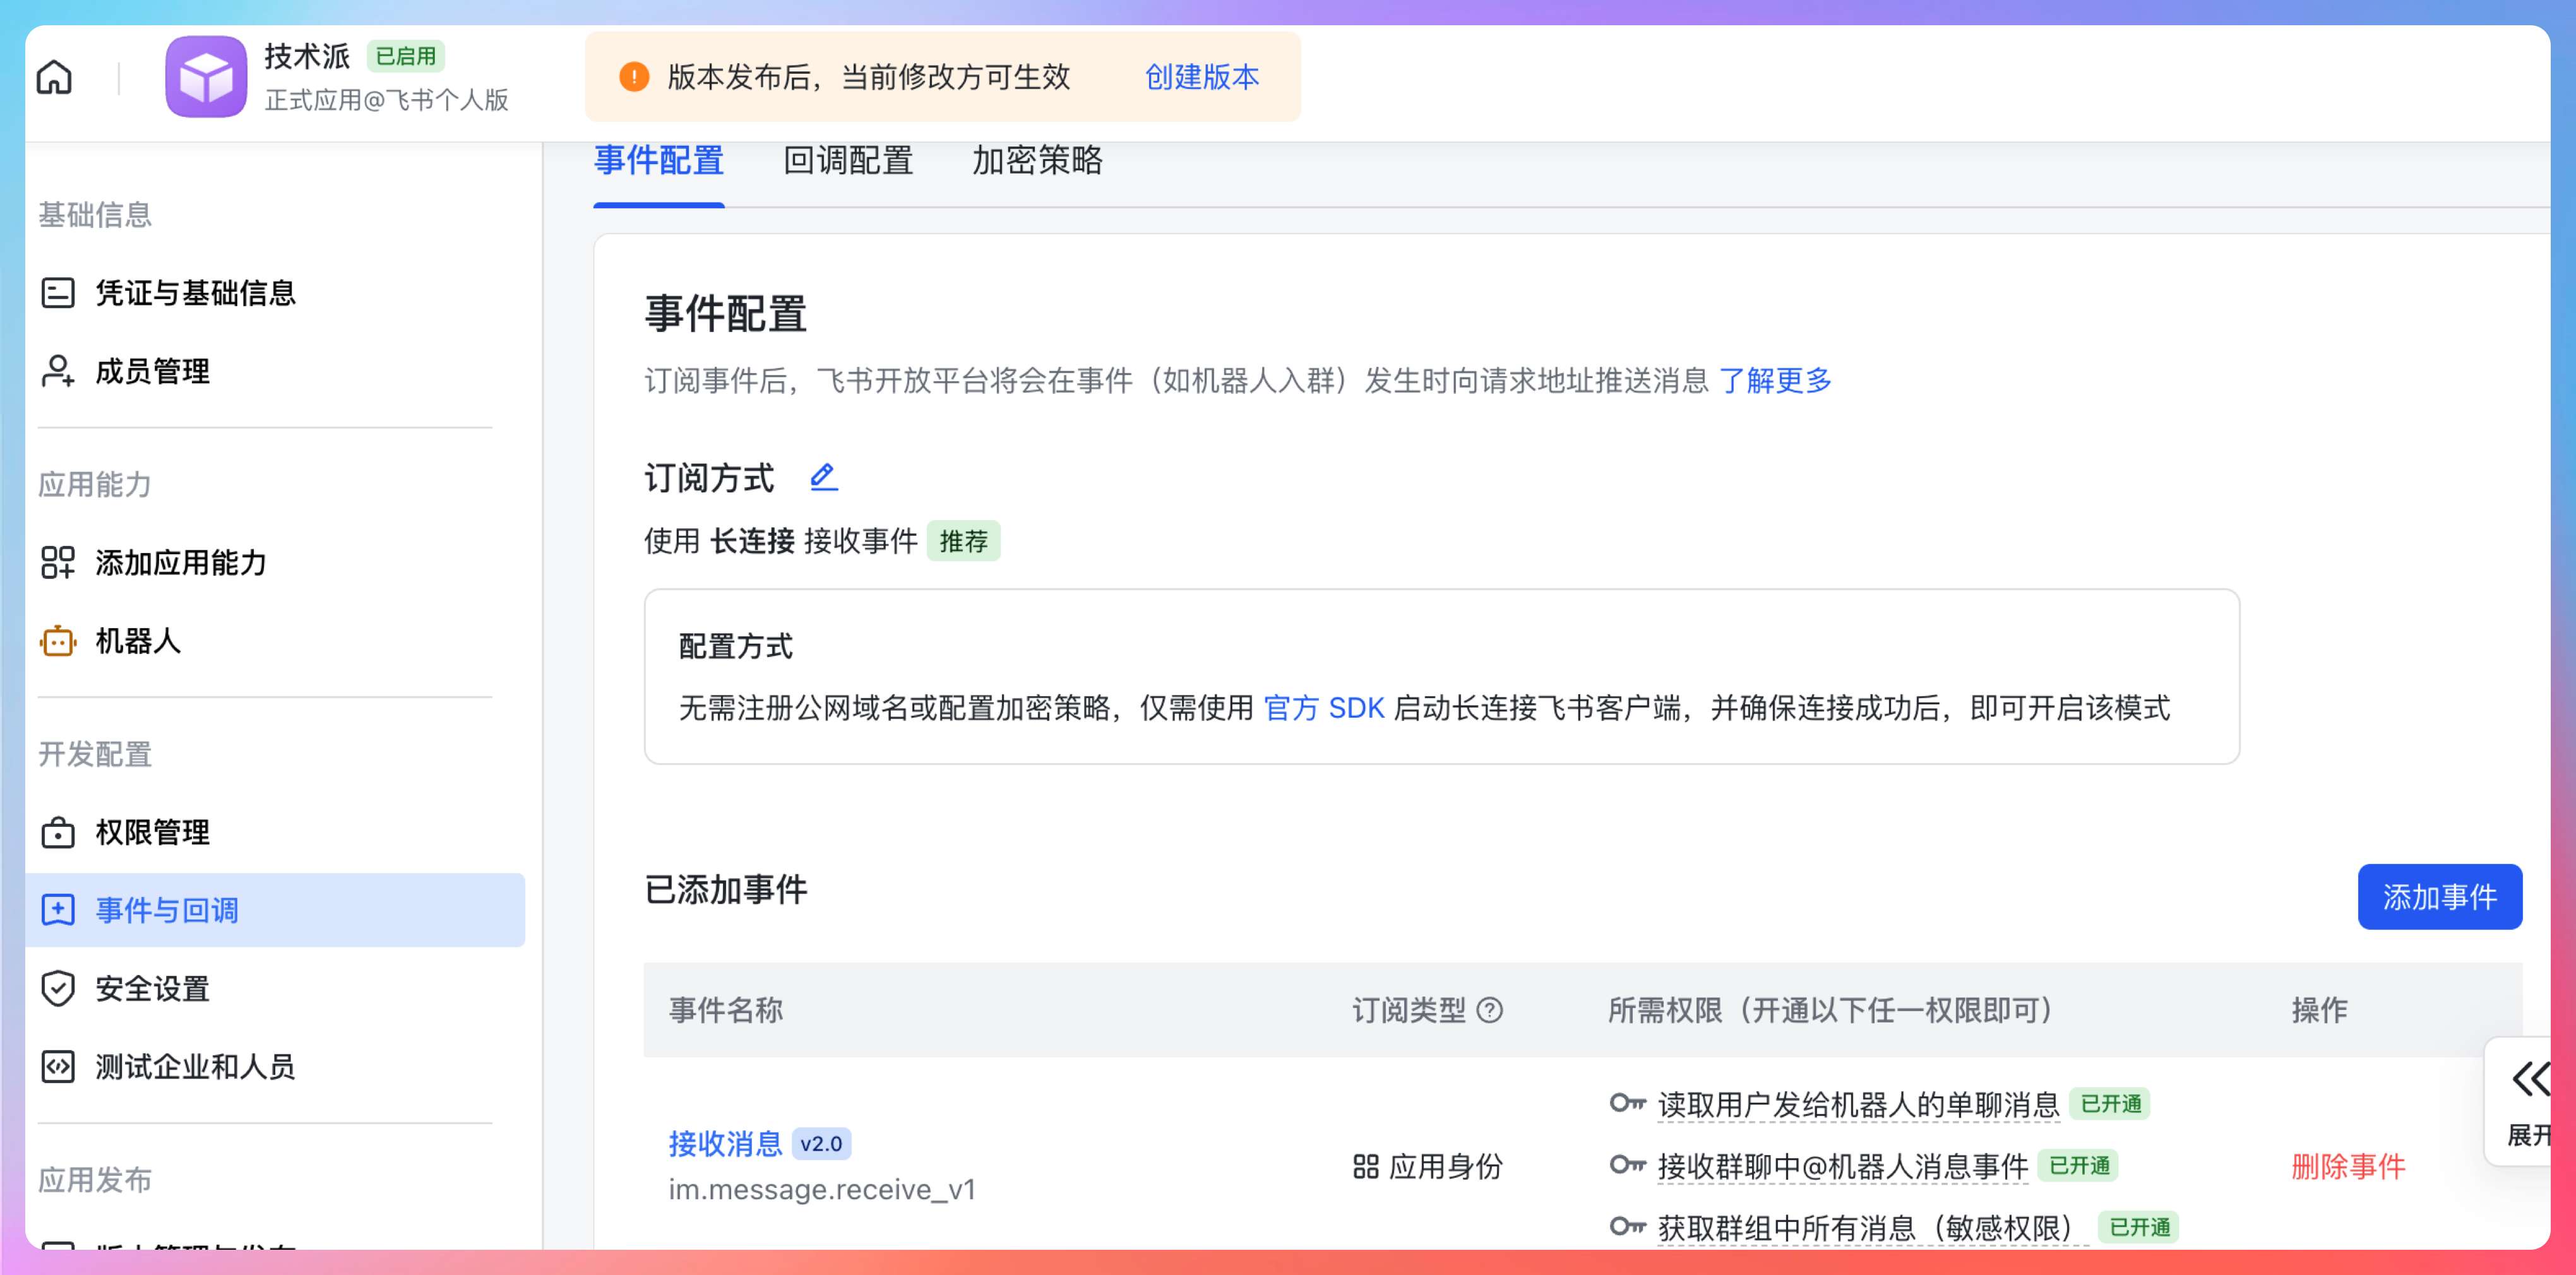Click the question mark icon next to 订阅类型
Screen dimensions: 2576x1275
pyautogui.click(x=1489, y=1010)
